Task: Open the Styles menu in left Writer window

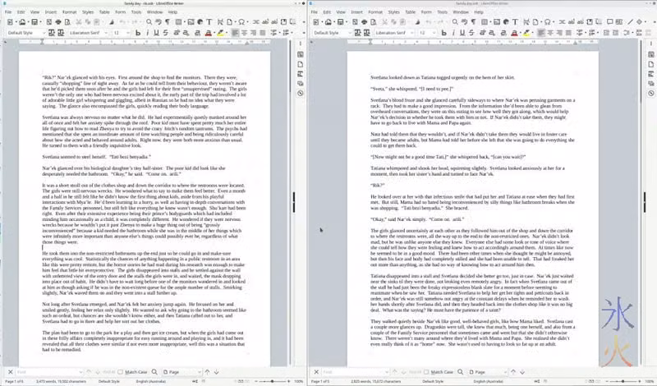Action: 88,12
